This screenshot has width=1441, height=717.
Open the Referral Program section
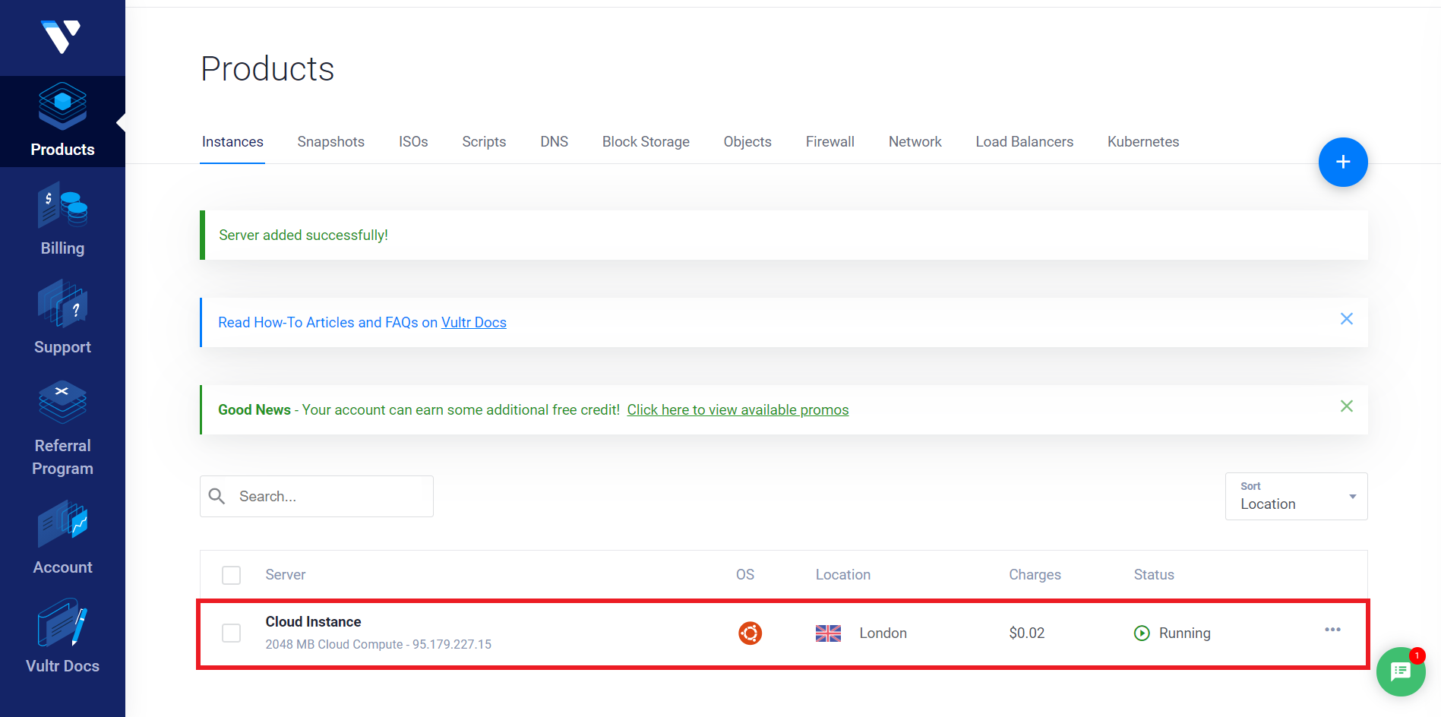click(x=62, y=429)
